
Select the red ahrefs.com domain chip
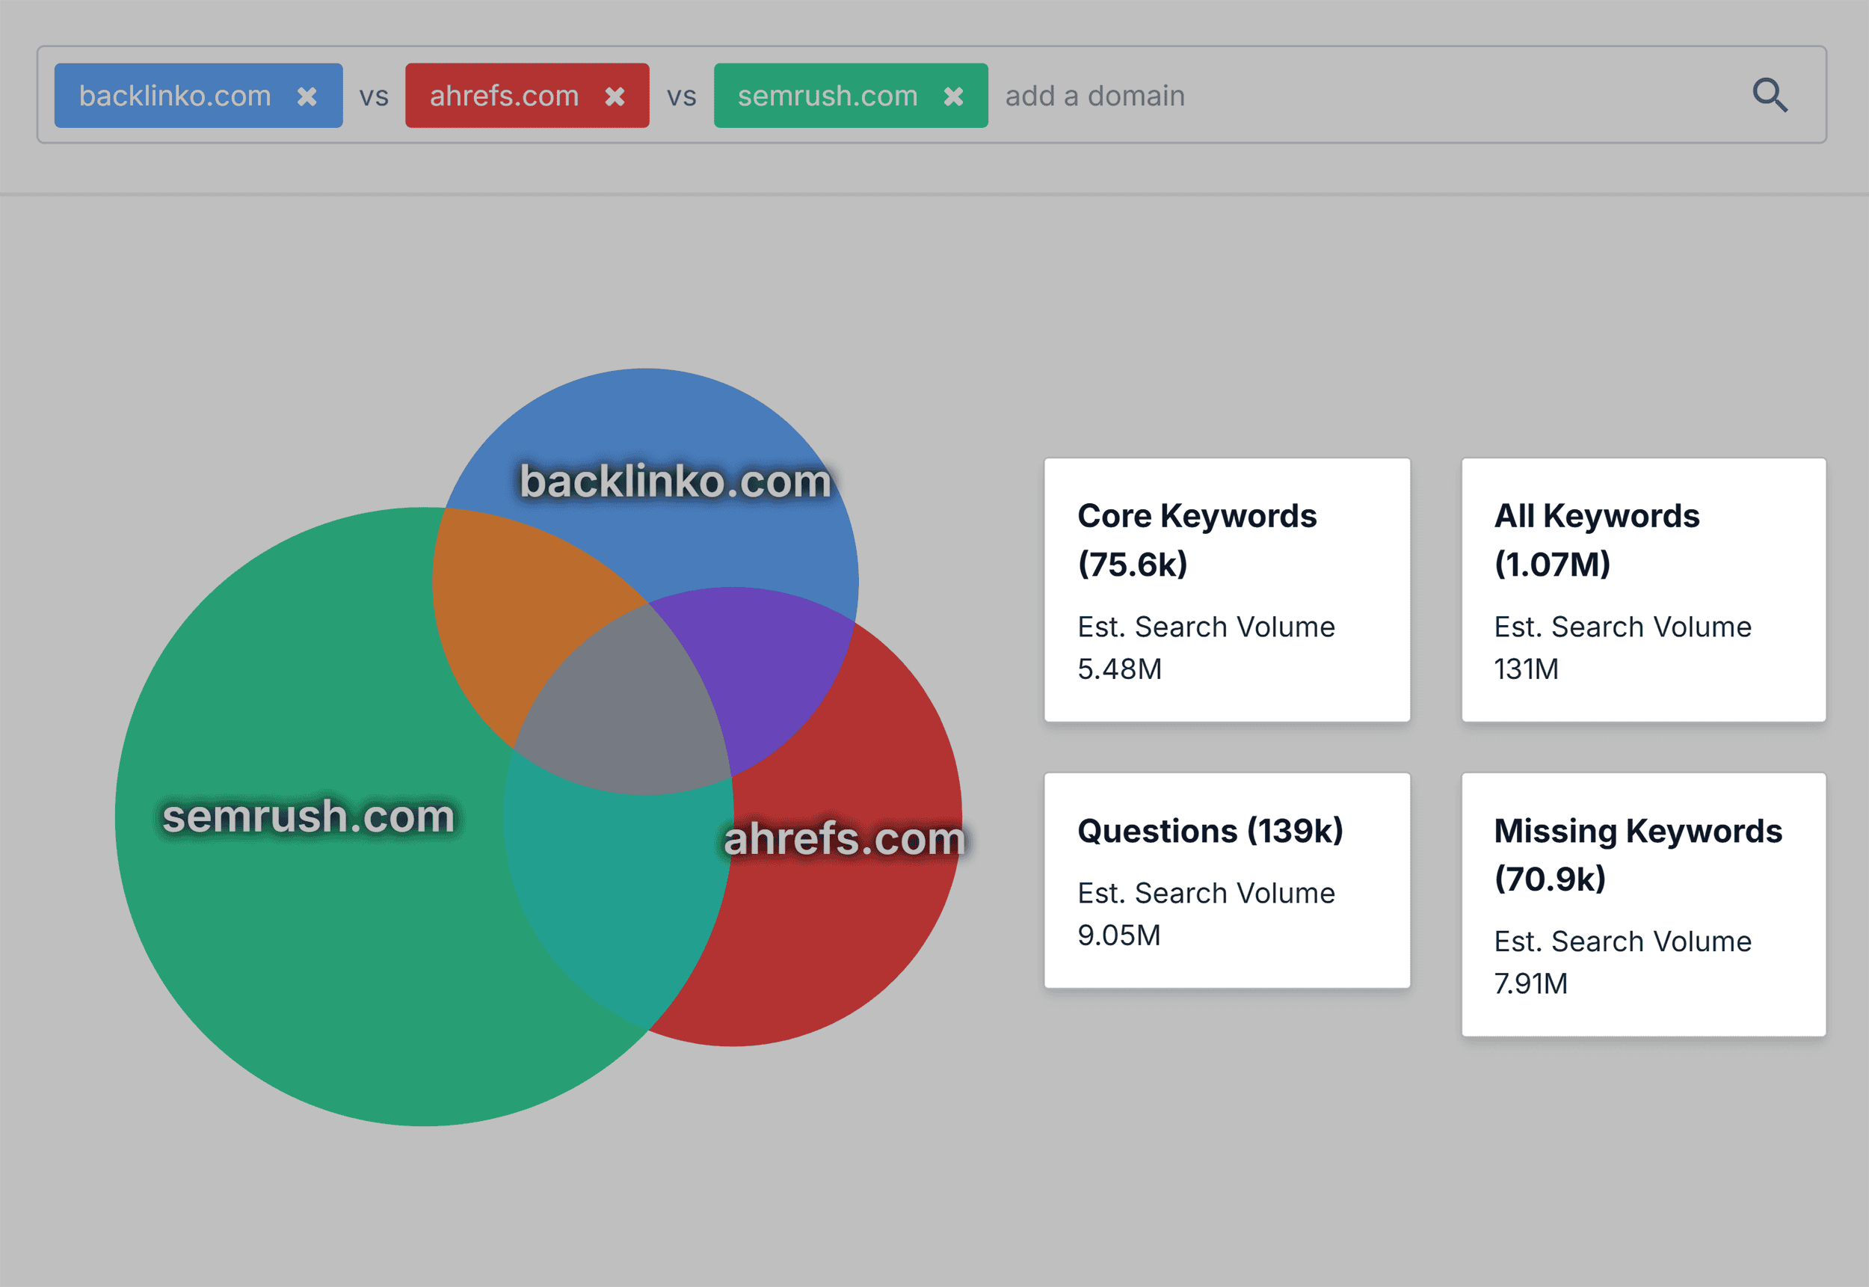point(527,96)
